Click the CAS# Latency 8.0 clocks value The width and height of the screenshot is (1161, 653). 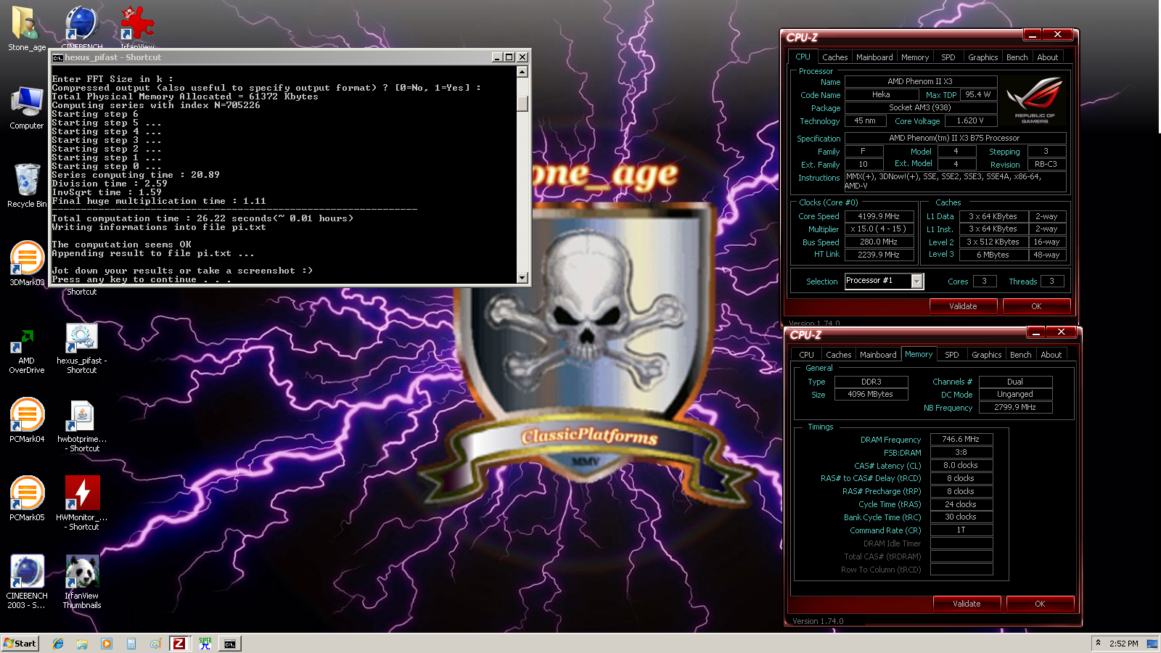(961, 465)
